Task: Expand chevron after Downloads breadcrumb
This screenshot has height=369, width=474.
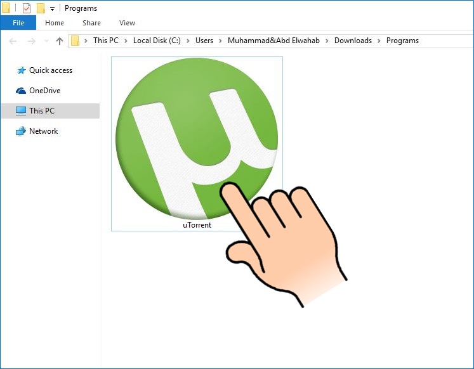Action: click(379, 41)
